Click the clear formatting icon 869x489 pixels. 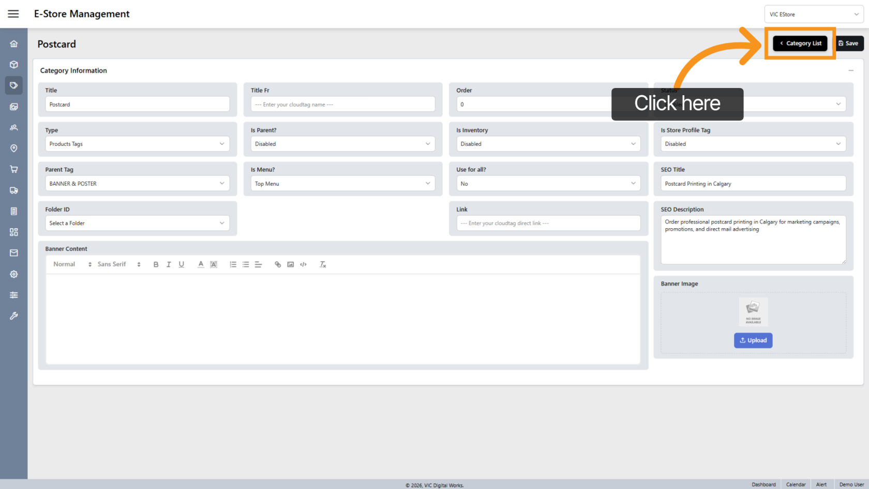[323, 264]
